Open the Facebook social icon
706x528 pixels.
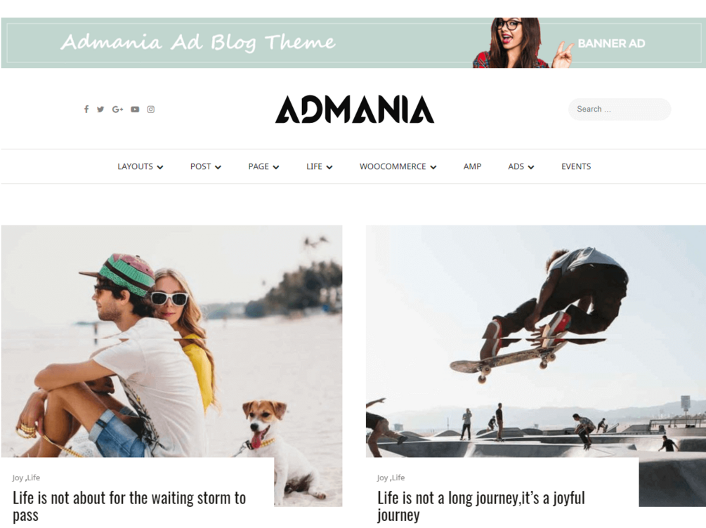pyautogui.click(x=86, y=110)
